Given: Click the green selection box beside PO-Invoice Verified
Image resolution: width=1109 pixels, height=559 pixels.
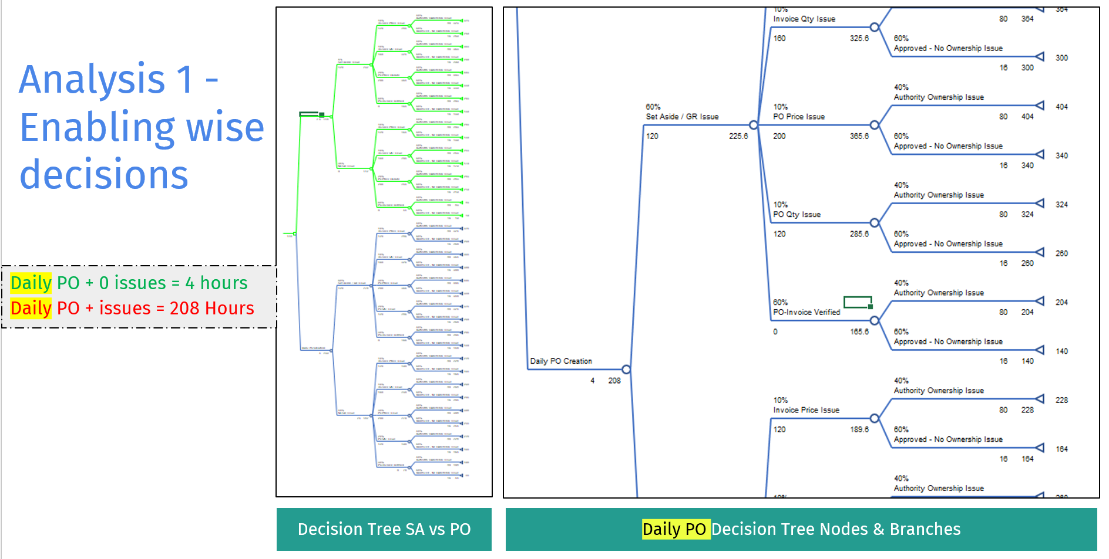Looking at the screenshot, I should (858, 303).
